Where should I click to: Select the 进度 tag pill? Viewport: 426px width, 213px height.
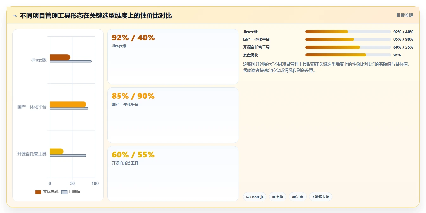point(297,197)
